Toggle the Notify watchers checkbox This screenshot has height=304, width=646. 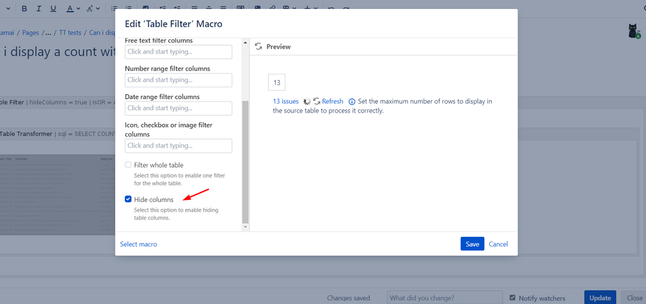(513, 298)
